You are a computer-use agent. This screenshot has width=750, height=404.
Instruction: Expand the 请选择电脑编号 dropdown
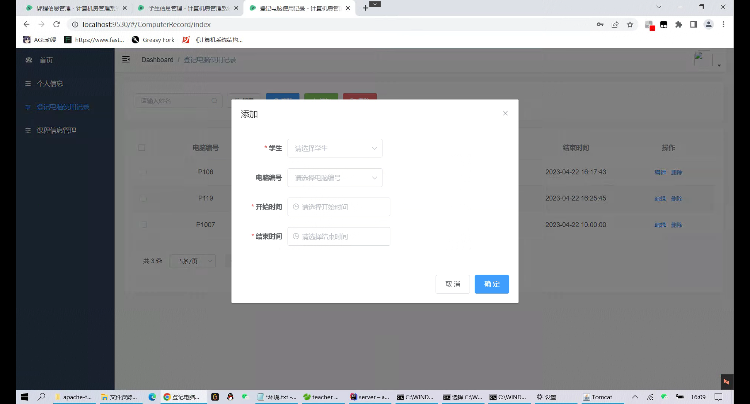(x=335, y=178)
